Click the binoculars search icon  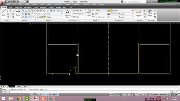[148, 2]
